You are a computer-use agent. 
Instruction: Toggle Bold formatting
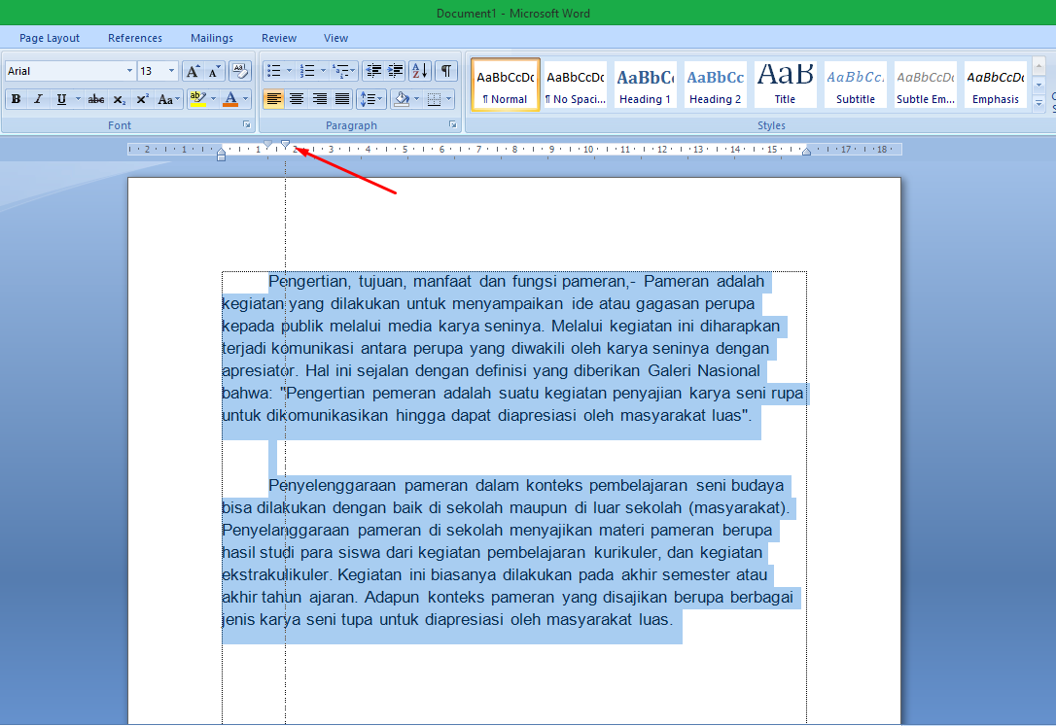(x=16, y=99)
